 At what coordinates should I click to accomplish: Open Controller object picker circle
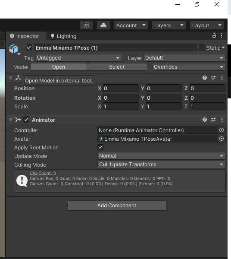222,130
